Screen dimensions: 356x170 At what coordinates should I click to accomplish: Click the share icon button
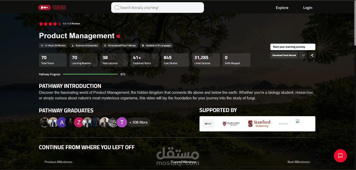coord(312,55)
